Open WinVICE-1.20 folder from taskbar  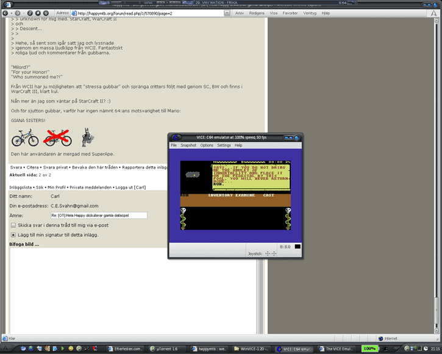(251, 349)
